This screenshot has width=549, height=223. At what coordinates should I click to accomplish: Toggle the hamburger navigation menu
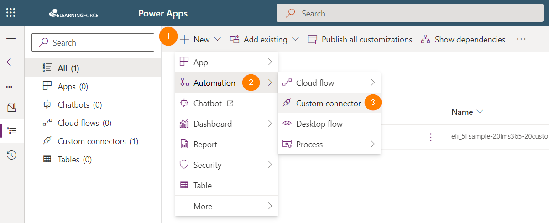11,39
